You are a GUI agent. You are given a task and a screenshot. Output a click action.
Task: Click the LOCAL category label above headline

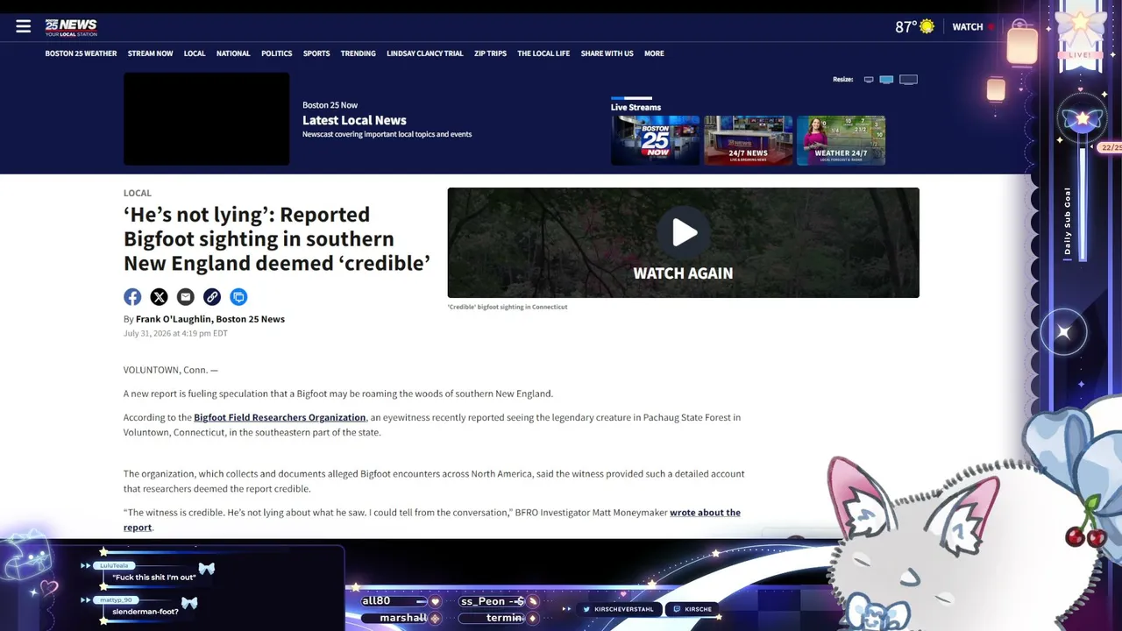point(138,193)
